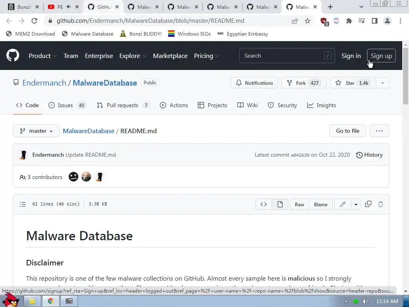The height and width of the screenshot is (307, 409).
Task: Go forward to the next page
Action: coord(22,21)
